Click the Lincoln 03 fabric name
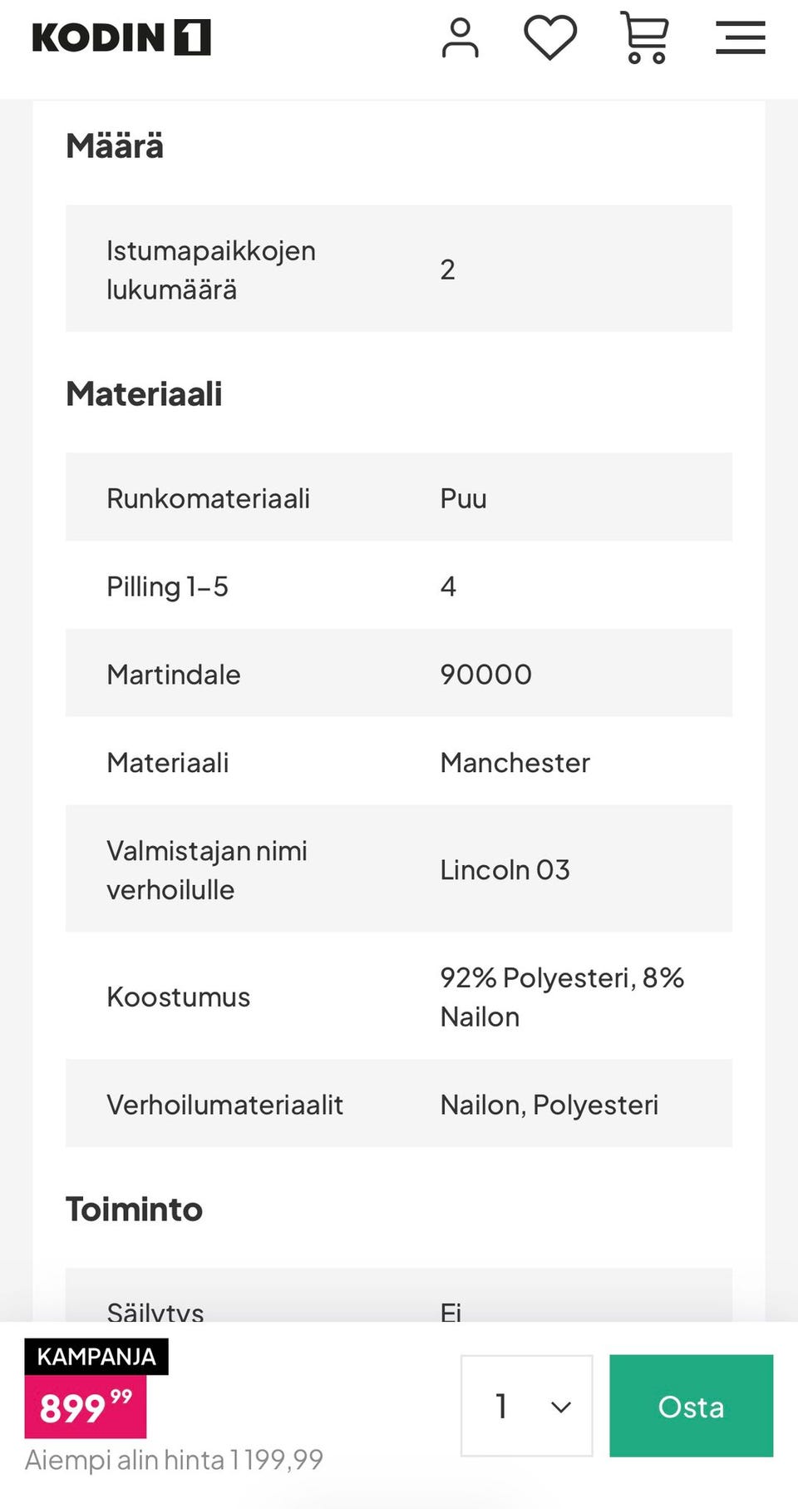 tap(505, 870)
